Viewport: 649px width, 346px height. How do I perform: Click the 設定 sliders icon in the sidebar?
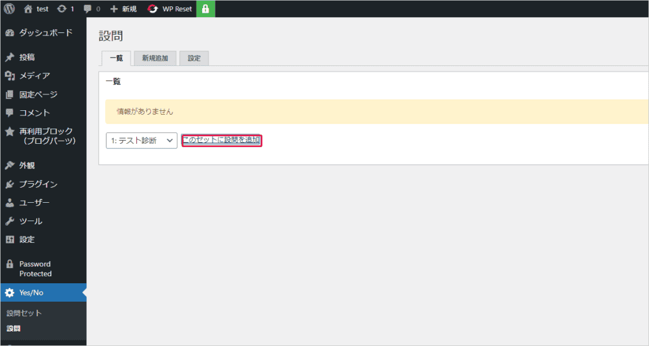pyautogui.click(x=10, y=239)
